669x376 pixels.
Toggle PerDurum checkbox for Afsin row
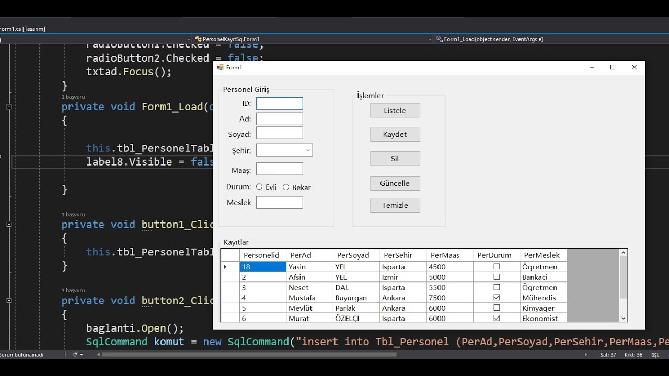497,277
